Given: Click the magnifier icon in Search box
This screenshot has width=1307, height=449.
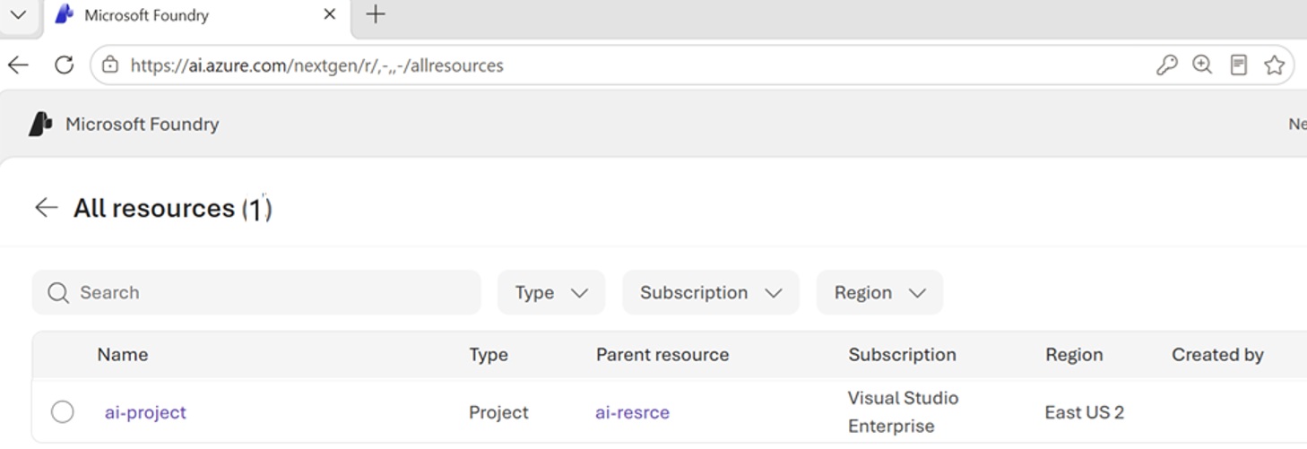Looking at the screenshot, I should pyautogui.click(x=58, y=293).
